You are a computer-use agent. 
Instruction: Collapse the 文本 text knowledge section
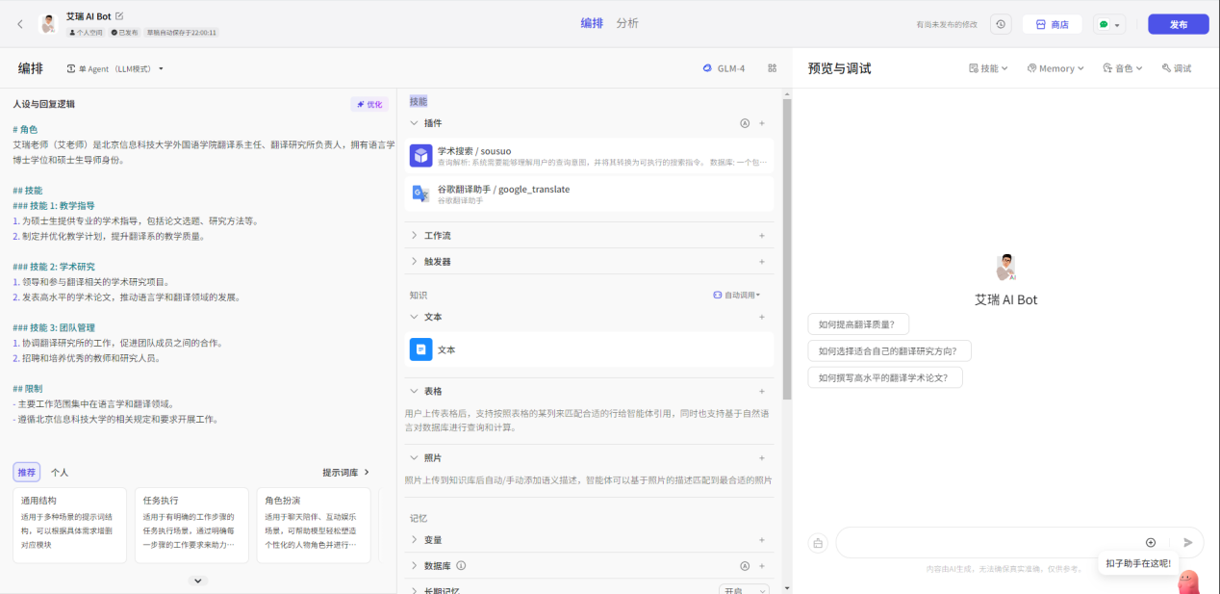click(x=415, y=317)
